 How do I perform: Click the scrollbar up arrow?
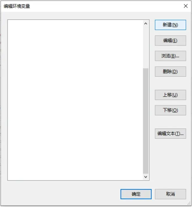point(146,24)
